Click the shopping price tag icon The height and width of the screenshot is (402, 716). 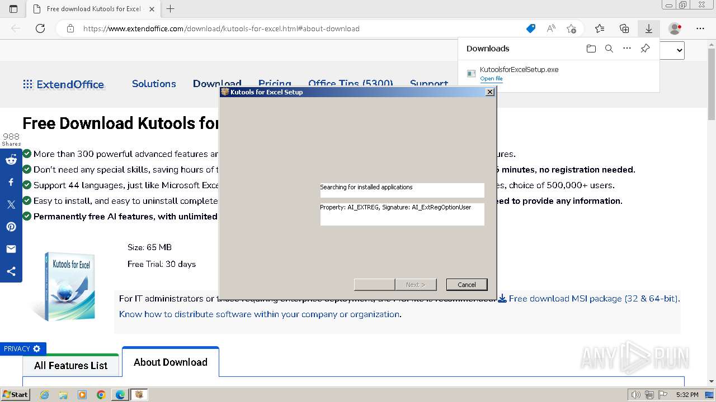click(x=531, y=28)
